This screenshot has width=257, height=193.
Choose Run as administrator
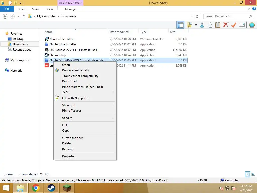point(85,70)
